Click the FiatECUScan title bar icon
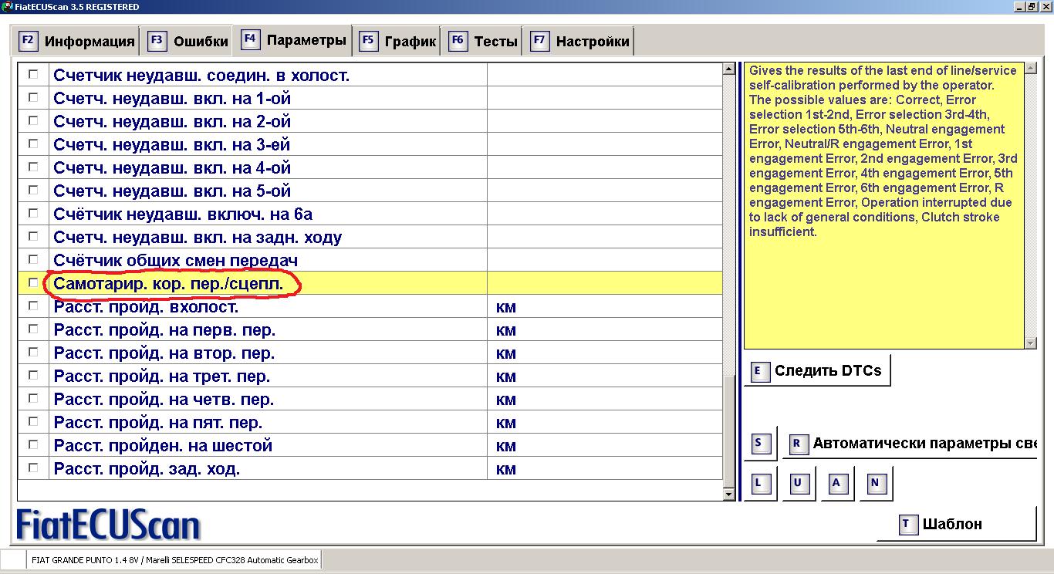 point(7,6)
